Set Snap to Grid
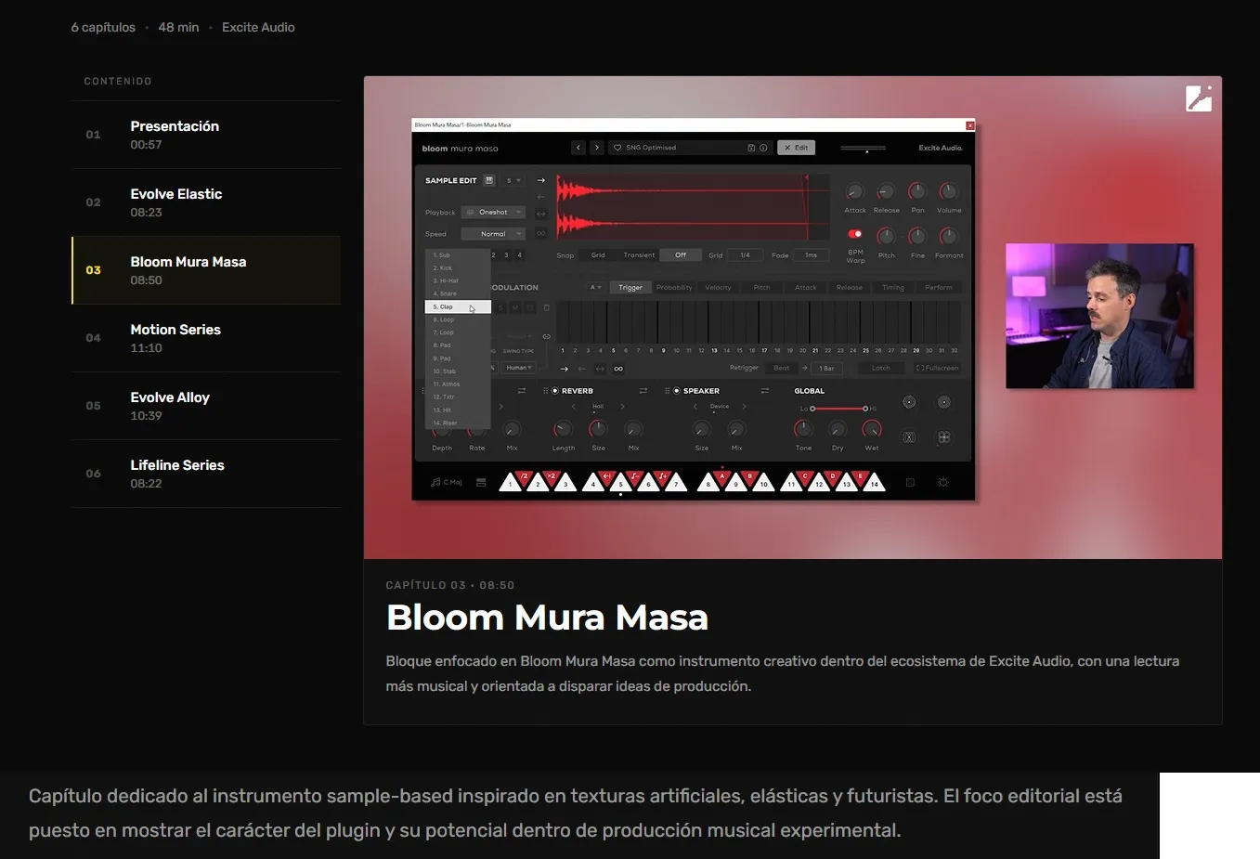 point(598,255)
